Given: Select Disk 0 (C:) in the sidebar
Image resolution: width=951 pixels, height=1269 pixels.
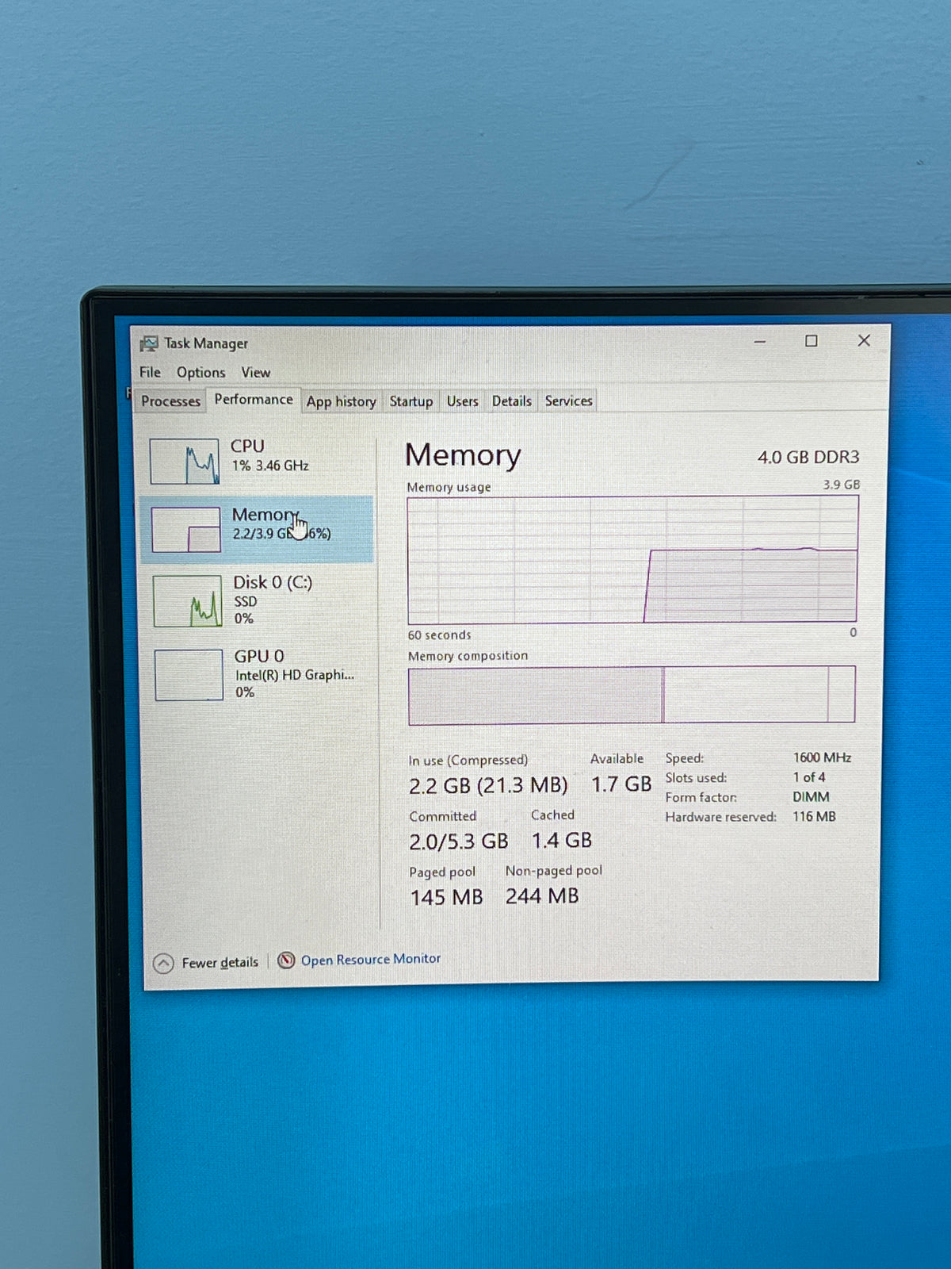Looking at the screenshot, I should (258, 600).
